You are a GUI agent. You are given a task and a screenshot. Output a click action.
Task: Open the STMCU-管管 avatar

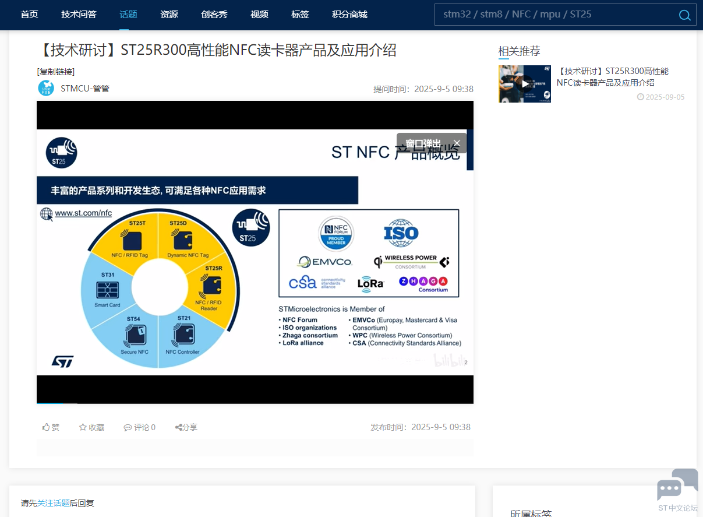pos(46,89)
